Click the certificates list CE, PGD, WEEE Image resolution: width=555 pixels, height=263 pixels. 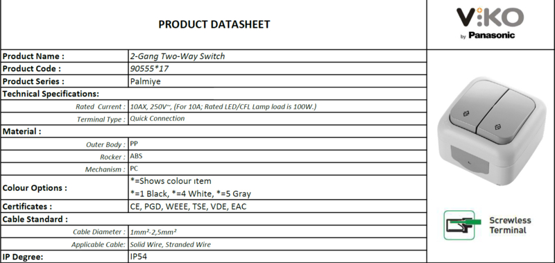point(188,206)
